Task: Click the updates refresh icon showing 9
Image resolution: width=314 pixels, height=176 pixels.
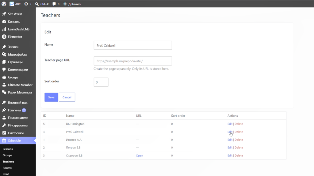Action: pos(26,4)
